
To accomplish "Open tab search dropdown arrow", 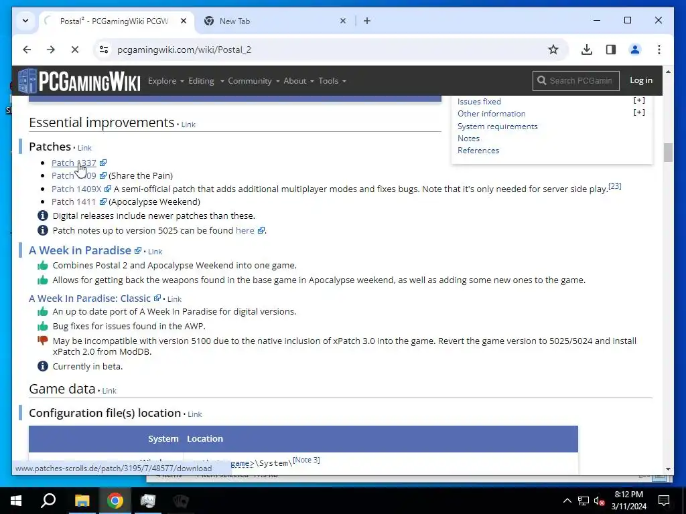I will 25,21.
